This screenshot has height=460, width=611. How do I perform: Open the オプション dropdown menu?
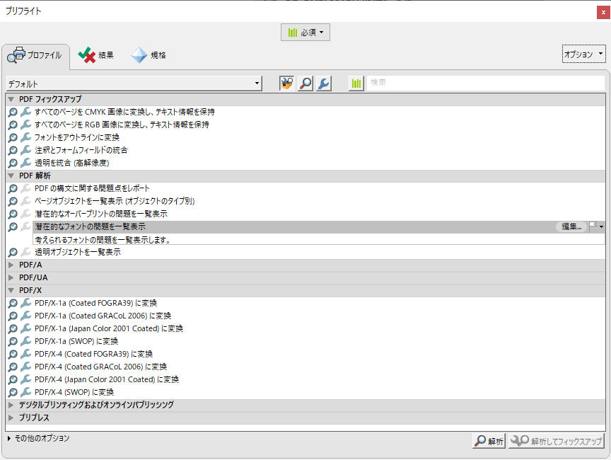click(583, 54)
